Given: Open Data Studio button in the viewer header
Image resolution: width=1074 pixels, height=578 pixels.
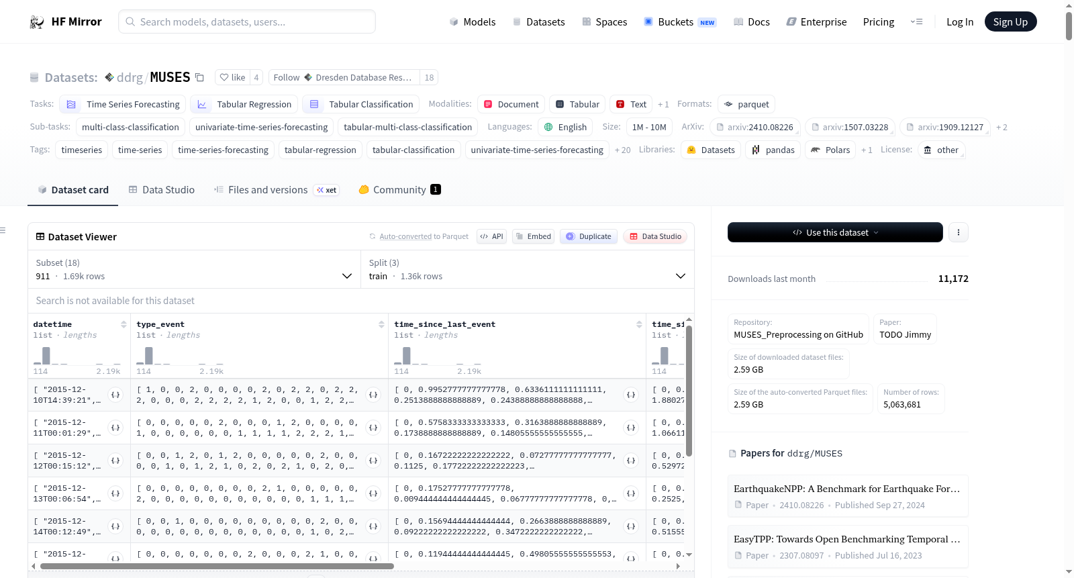Looking at the screenshot, I should 655,236.
